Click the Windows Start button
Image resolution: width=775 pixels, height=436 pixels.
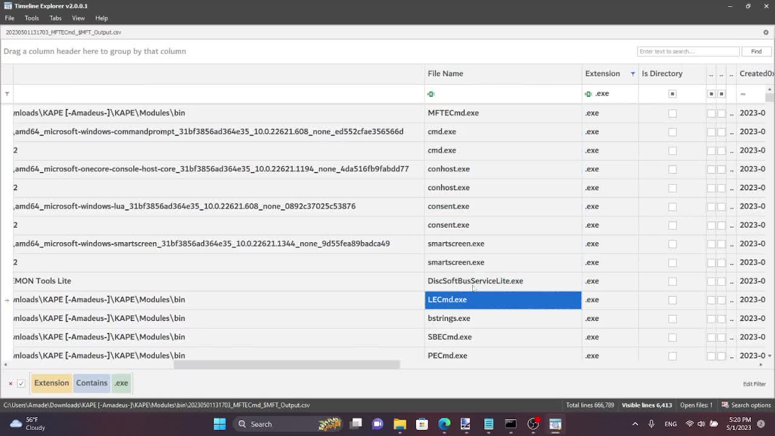tap(219, 424)
